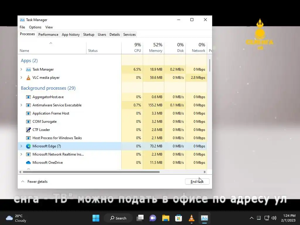This screenshot has height=225, width=300.
Task: Click the Host Process for Windows Tasks icon
Action: pyautogui.click(x=28, y=138)
